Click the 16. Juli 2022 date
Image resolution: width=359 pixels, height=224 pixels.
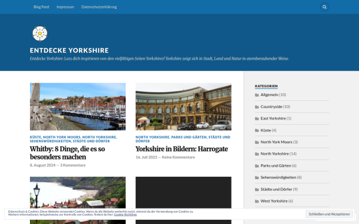point(147,157)
